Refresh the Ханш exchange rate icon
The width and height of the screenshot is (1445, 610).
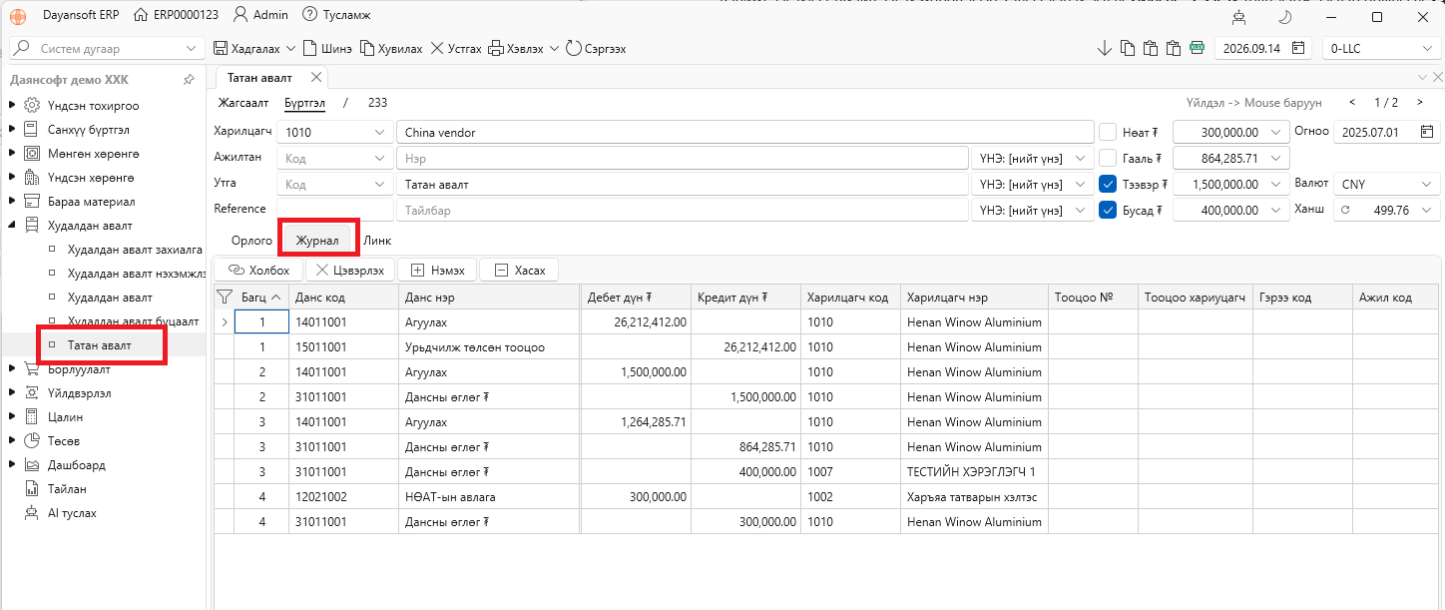pos(1344,211)
